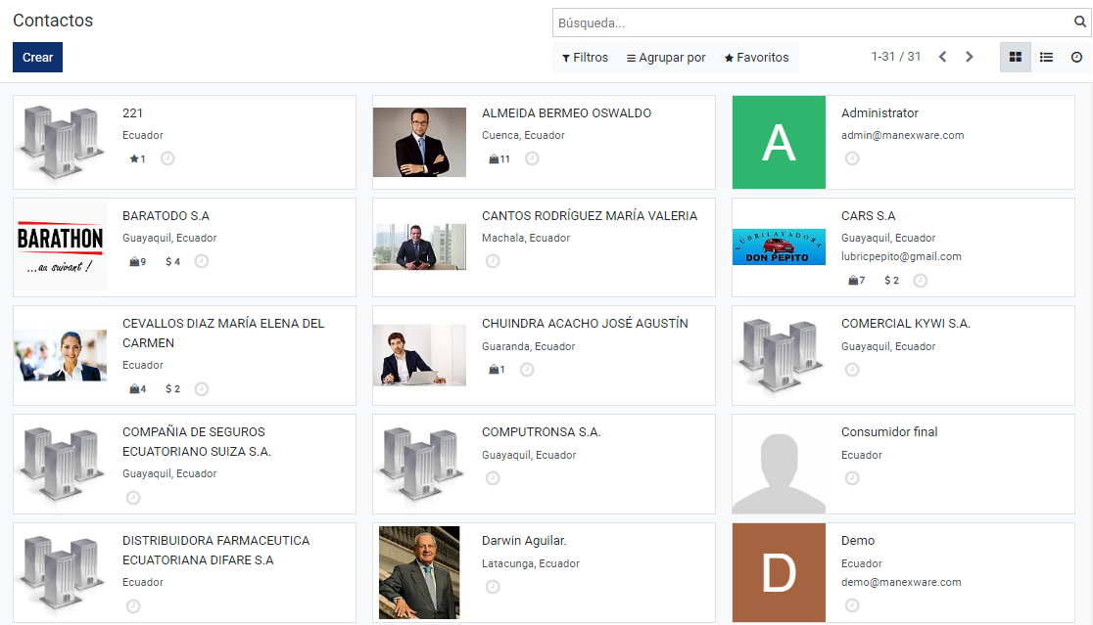
Task: Expand the Agrupar por dropdown
Action: point(666,57)
